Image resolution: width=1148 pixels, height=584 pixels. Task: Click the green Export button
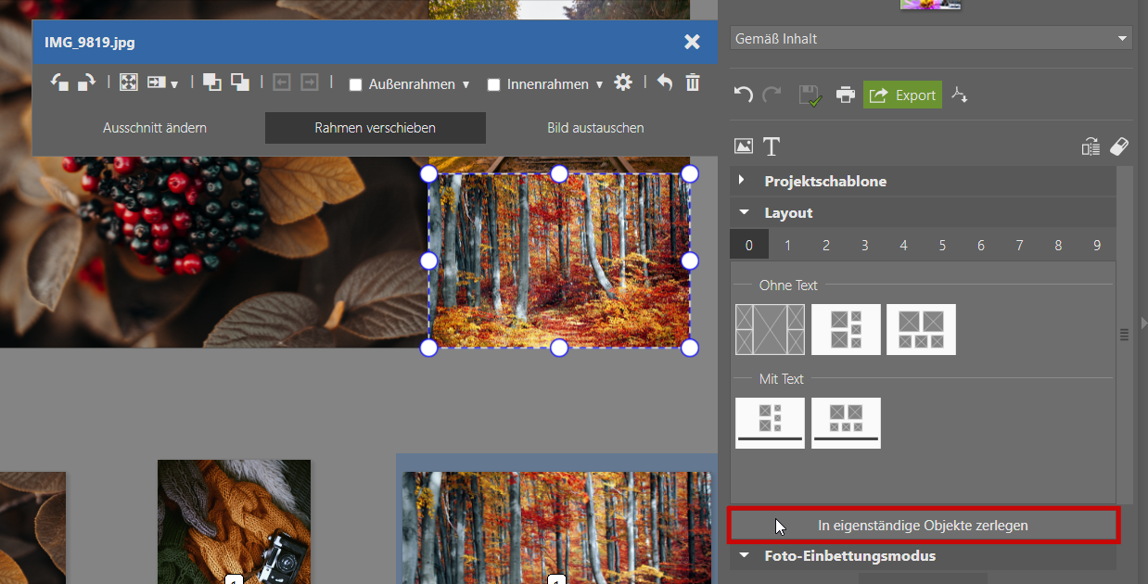902,95
